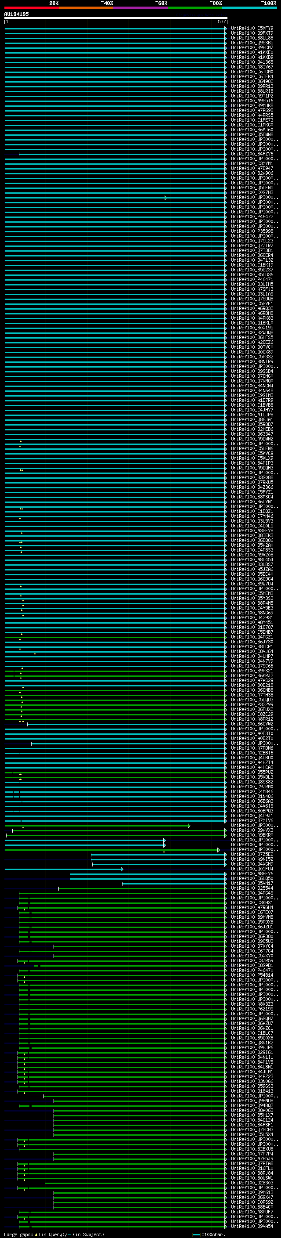Click the red ~20% identity color segment

coord(31,8)
